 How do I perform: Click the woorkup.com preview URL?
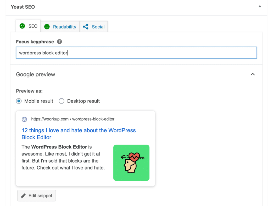click(x=73, y=119)
